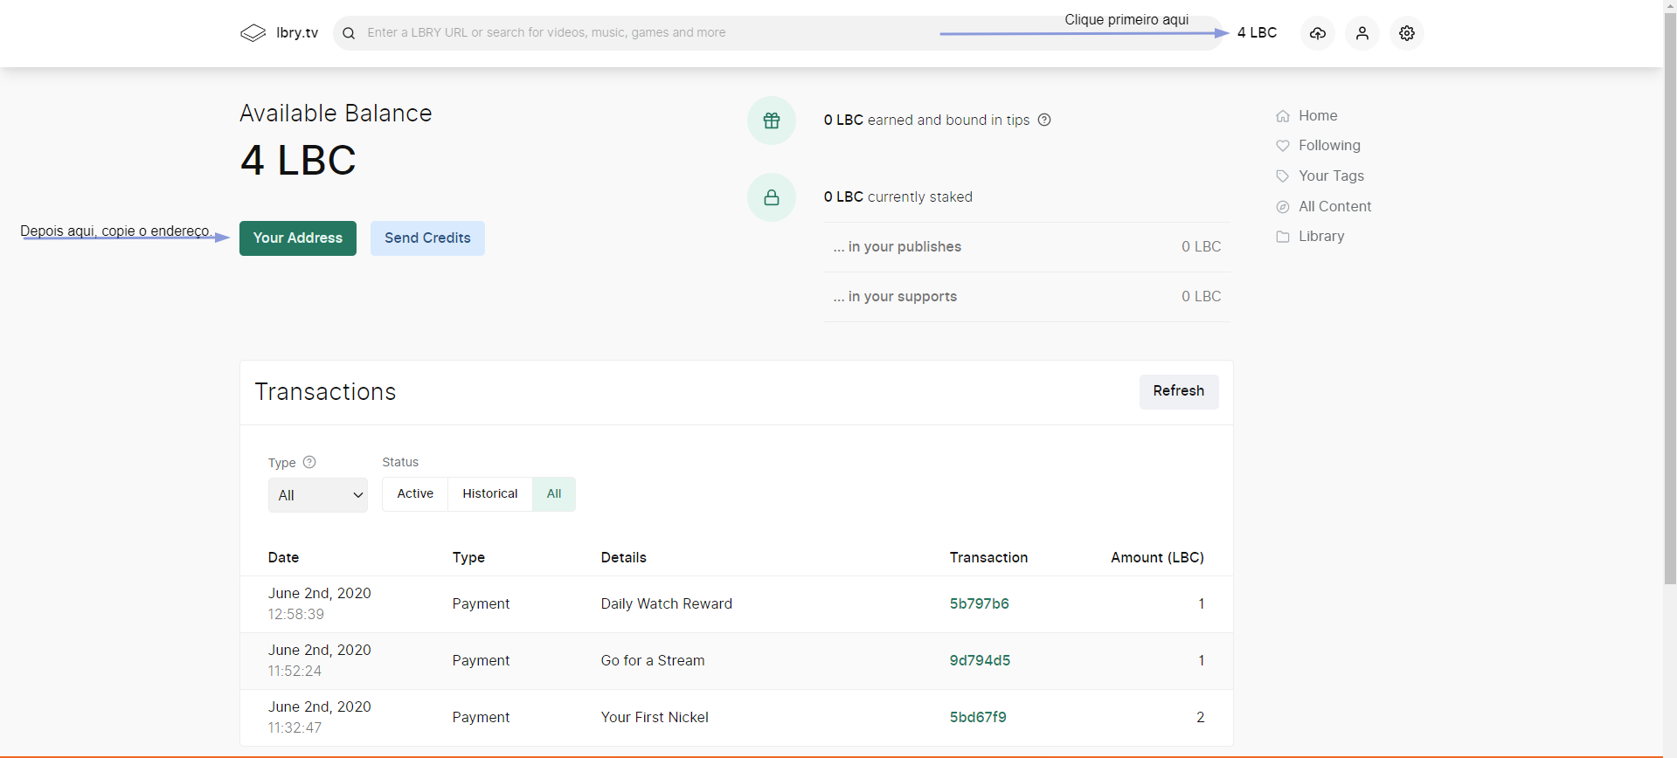This screenshot has height=758, width=1677.
Task: Select the Historical status filter
Action: tap(490, 493)
